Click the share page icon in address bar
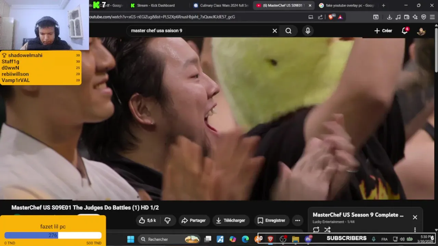The image size is (438, 246). click(320, 17)
